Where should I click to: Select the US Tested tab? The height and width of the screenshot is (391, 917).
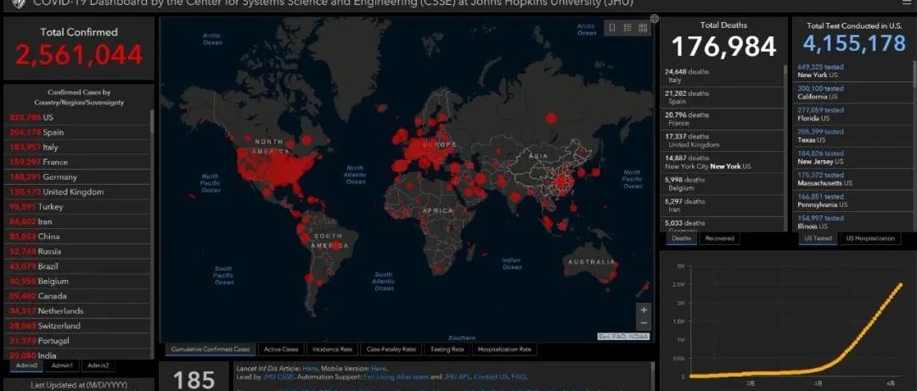click(x=818, y=238)
